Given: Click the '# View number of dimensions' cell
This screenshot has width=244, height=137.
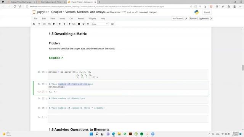Looking at the screenshot, I should [x=128, y=100].
